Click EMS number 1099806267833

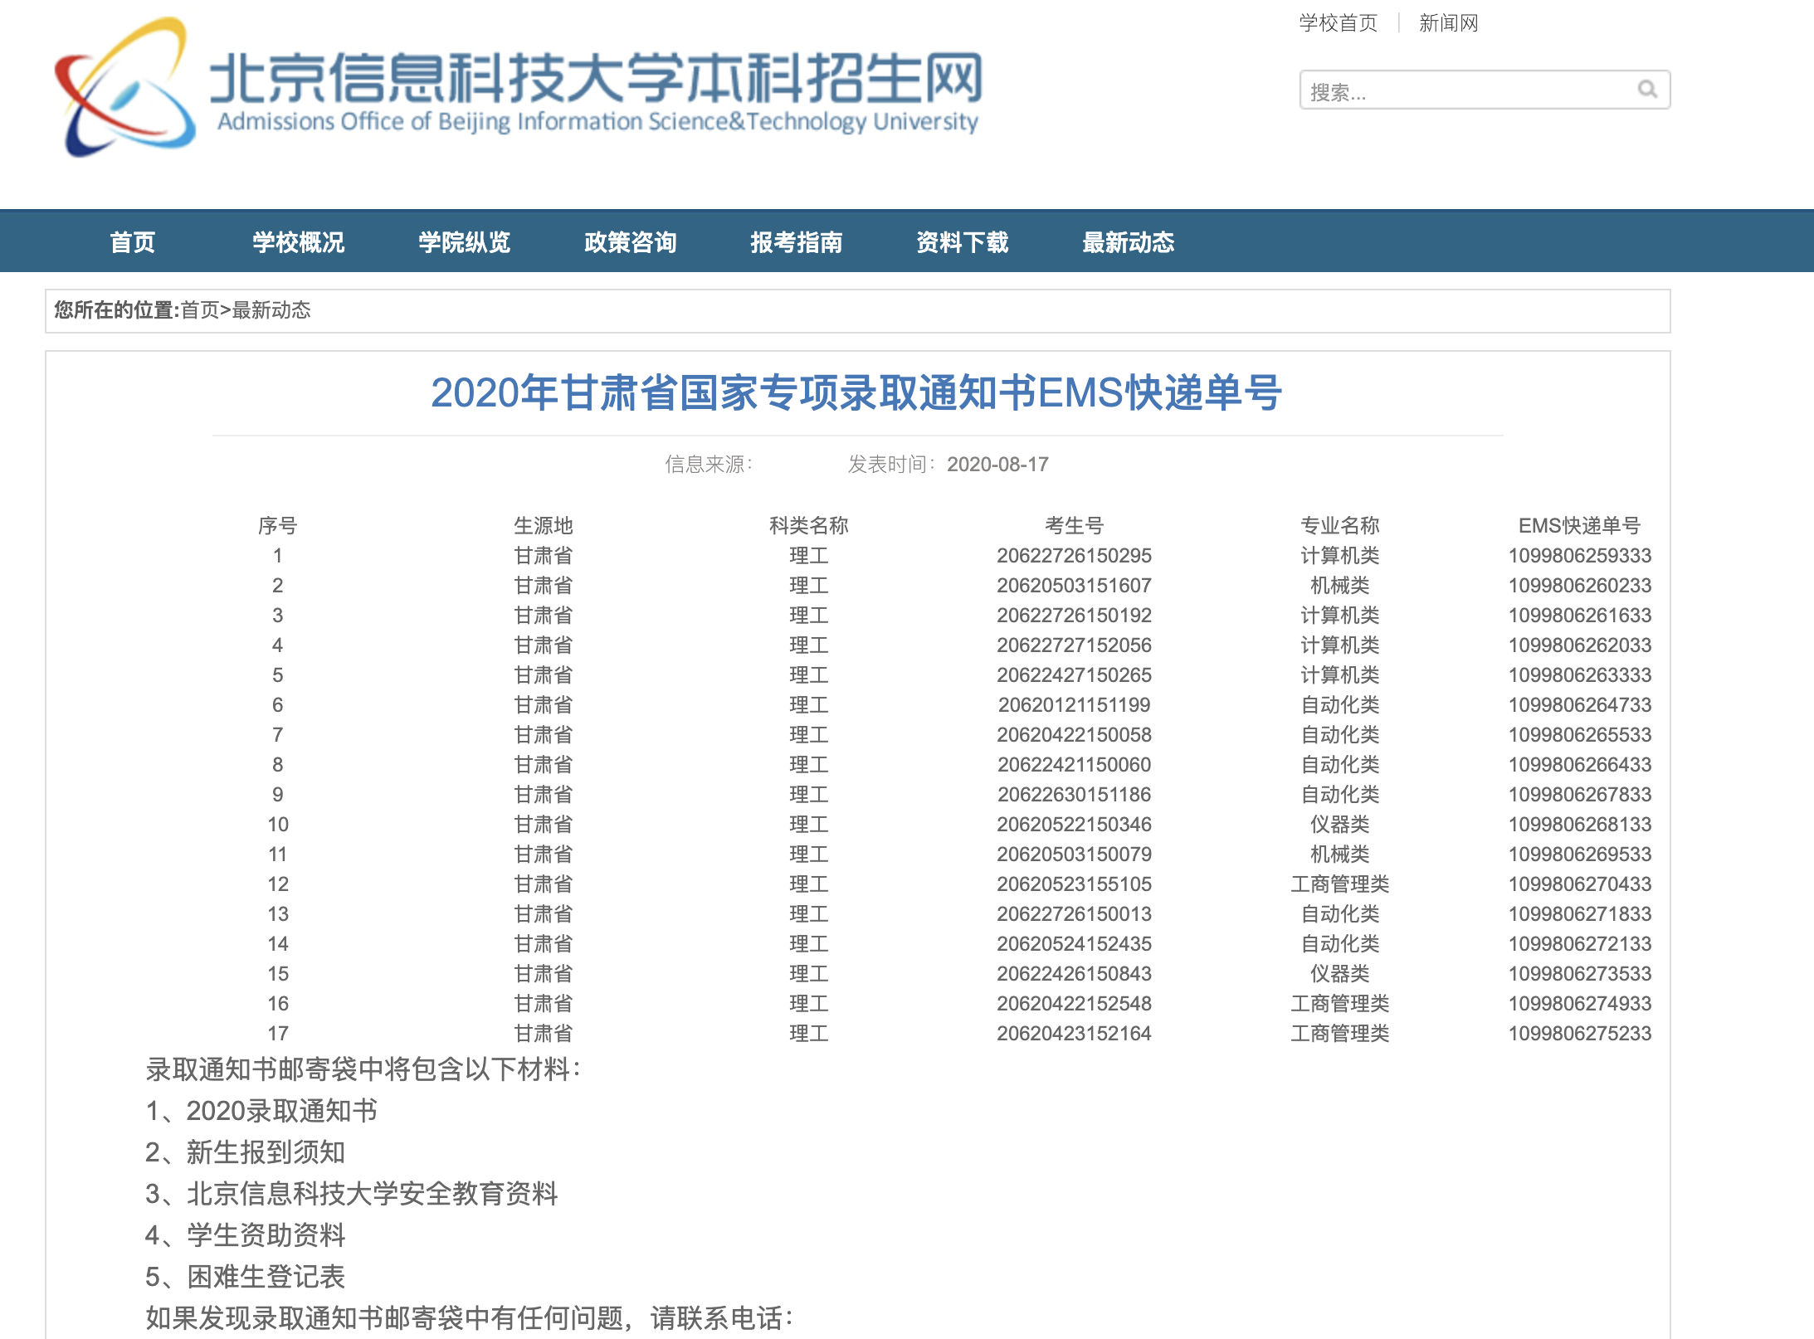click(1580, 794)
